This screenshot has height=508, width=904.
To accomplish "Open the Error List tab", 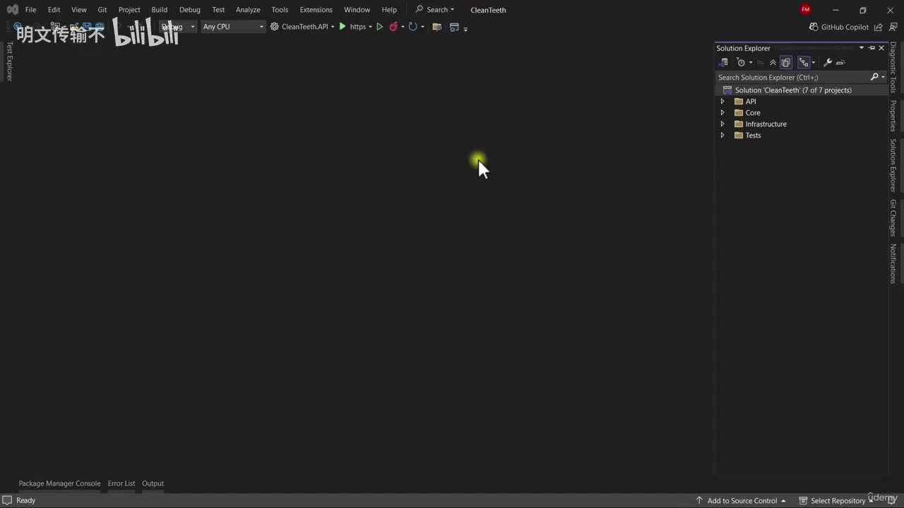I will [121, 483].
